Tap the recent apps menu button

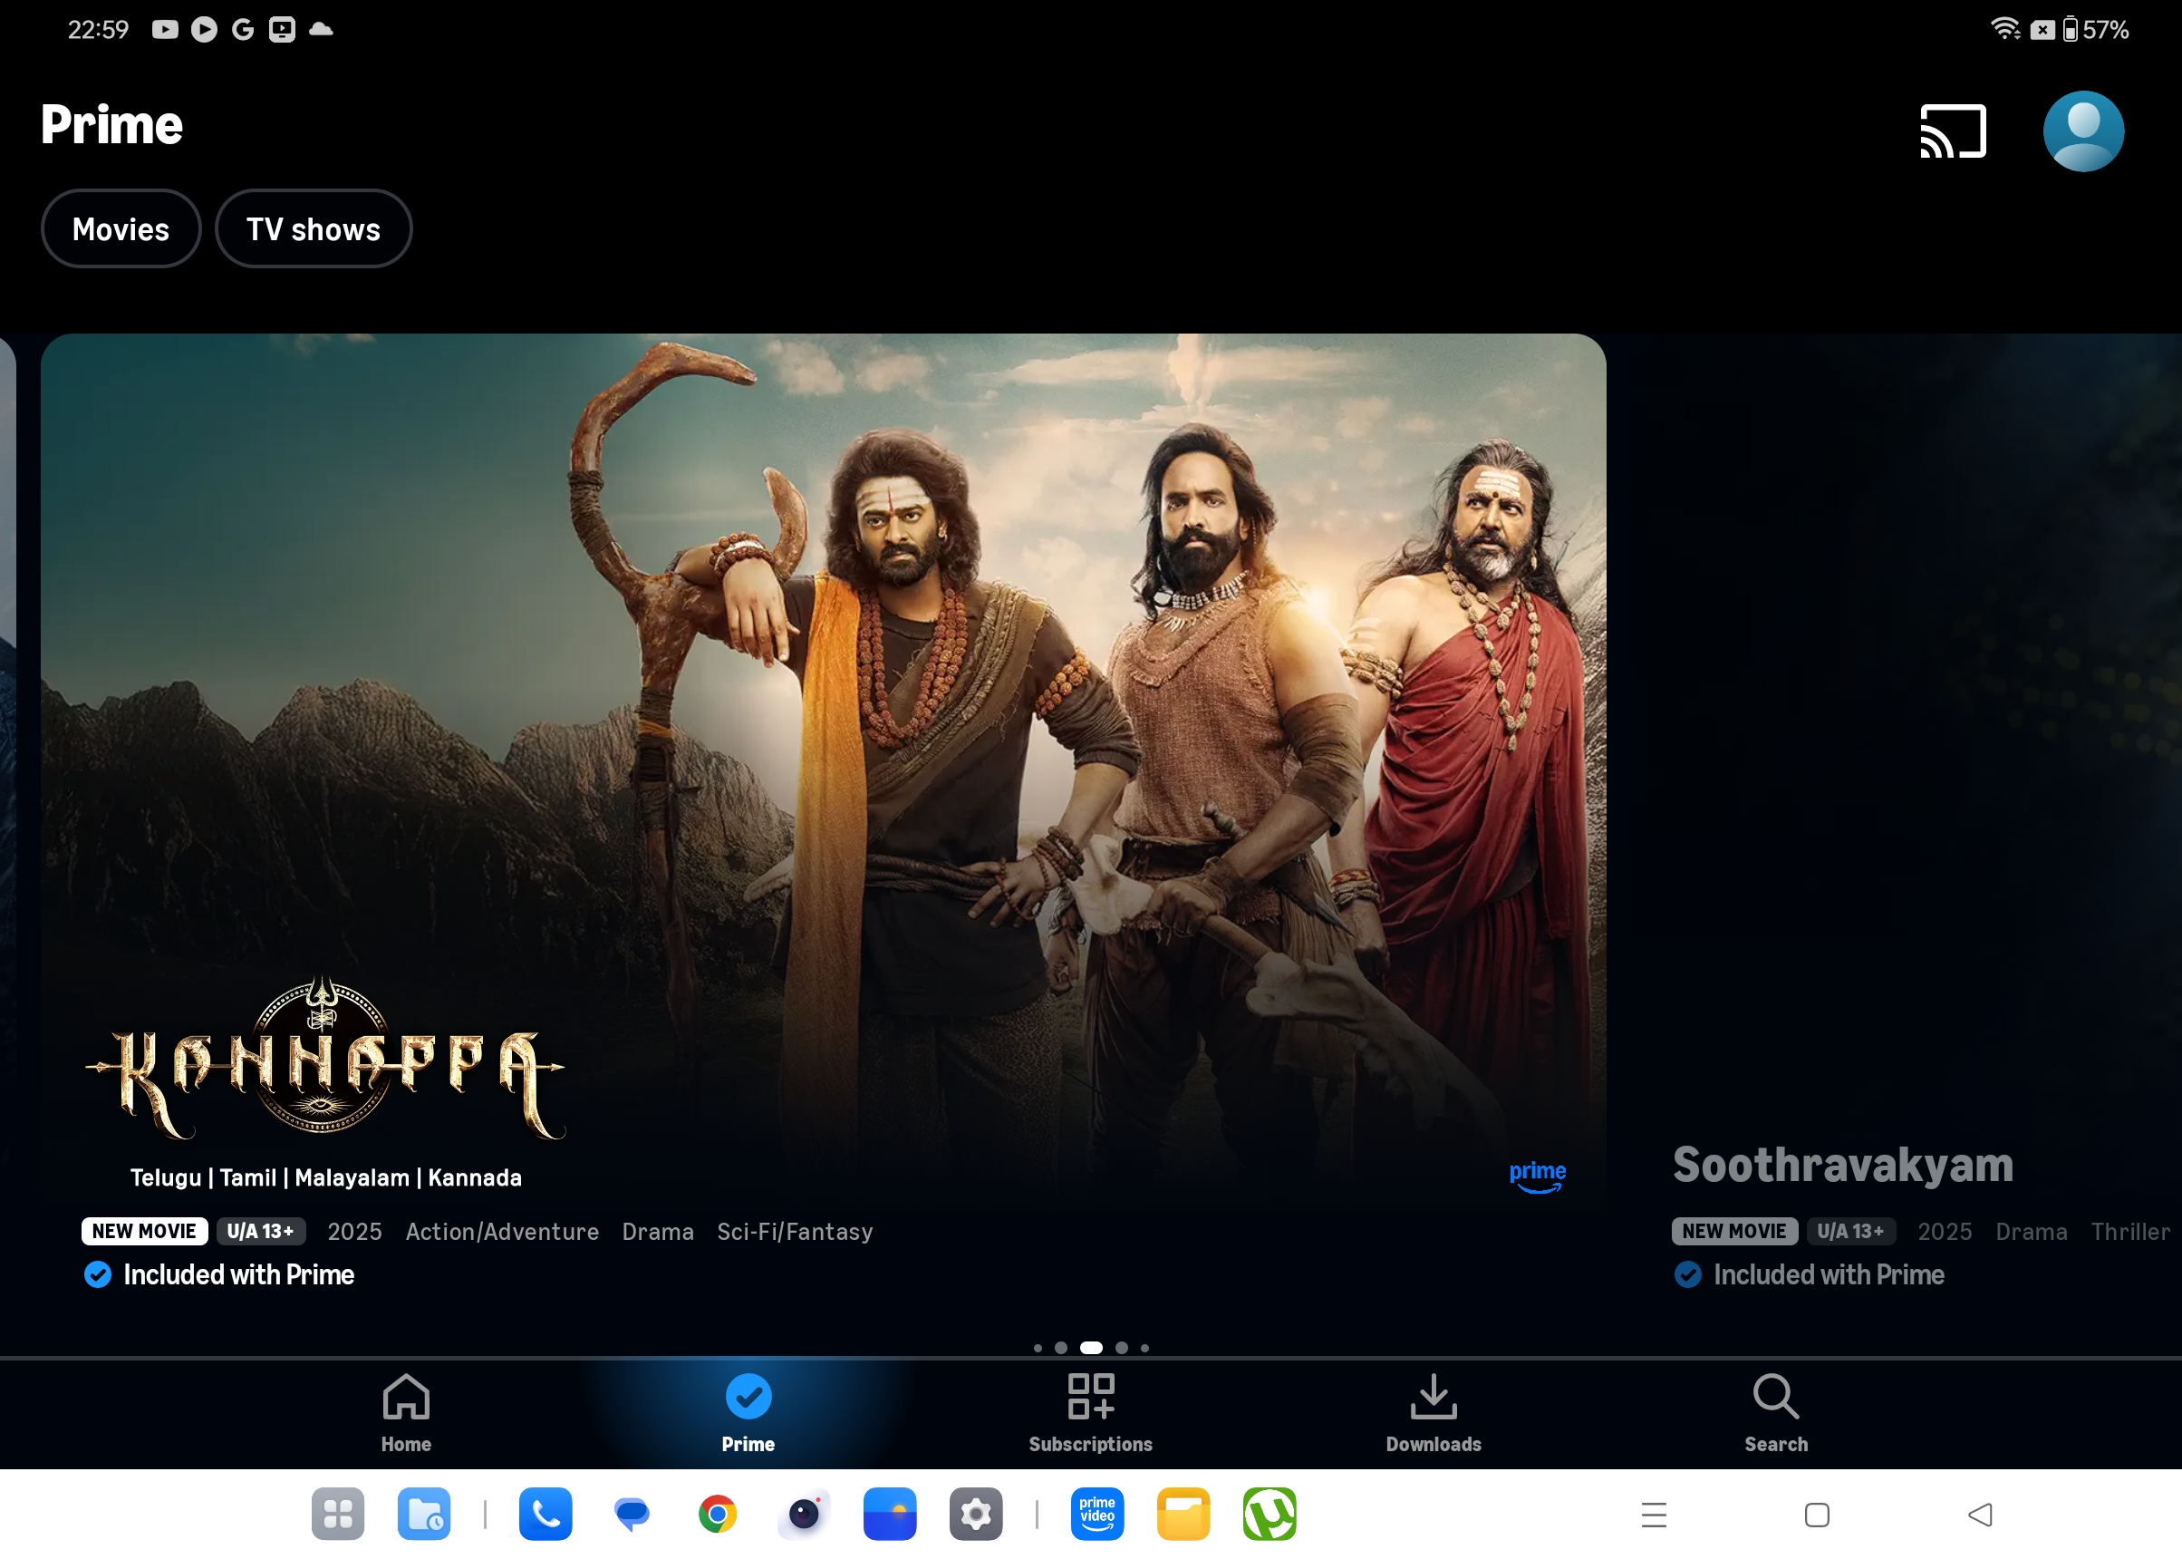pyautogui.click(x=1654, y=1515)
